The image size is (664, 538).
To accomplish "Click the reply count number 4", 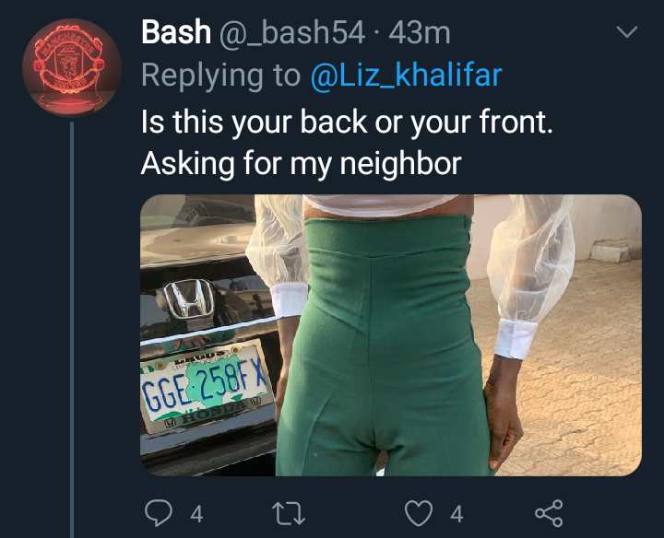I will pyautogui.click(x=196, y=514).
